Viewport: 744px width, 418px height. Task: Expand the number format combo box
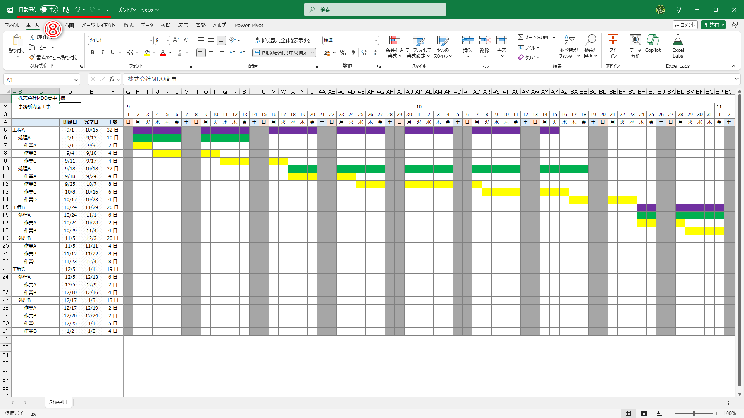[376, 40]
